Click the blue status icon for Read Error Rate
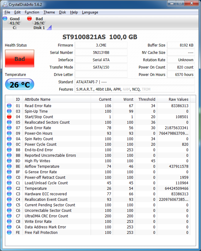This screenshot has width=201, height=251. [x=9, y=106]
